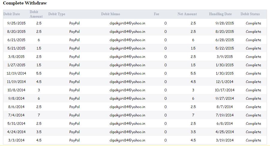
Task: Select debit date 4/24/2014
Action: pyautogui.click(x=16, y=132)
